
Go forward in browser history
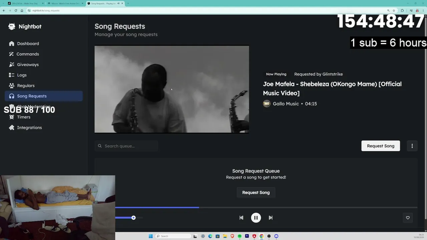[10, 11]
